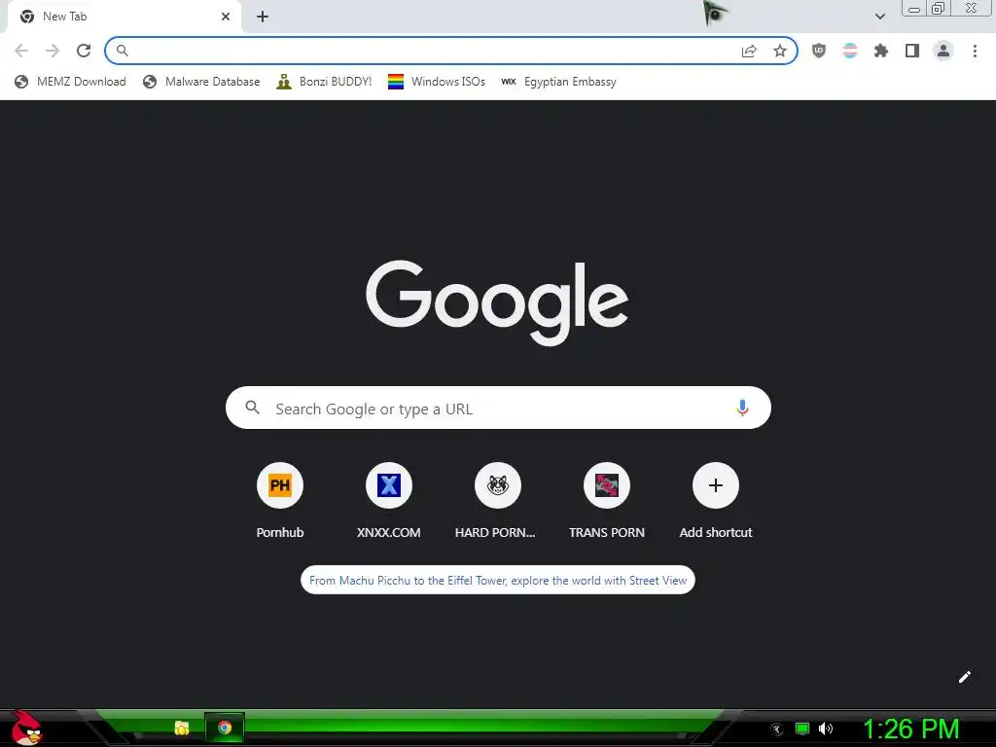Open the shortcut with the animal face icon
Screen dimensions: 996x747
[498, 485]
